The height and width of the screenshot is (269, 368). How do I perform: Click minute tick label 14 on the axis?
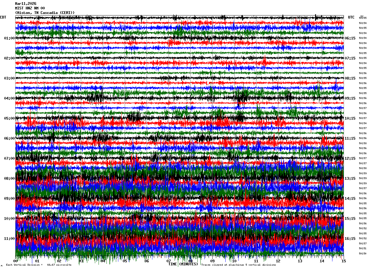click(322, 261)
